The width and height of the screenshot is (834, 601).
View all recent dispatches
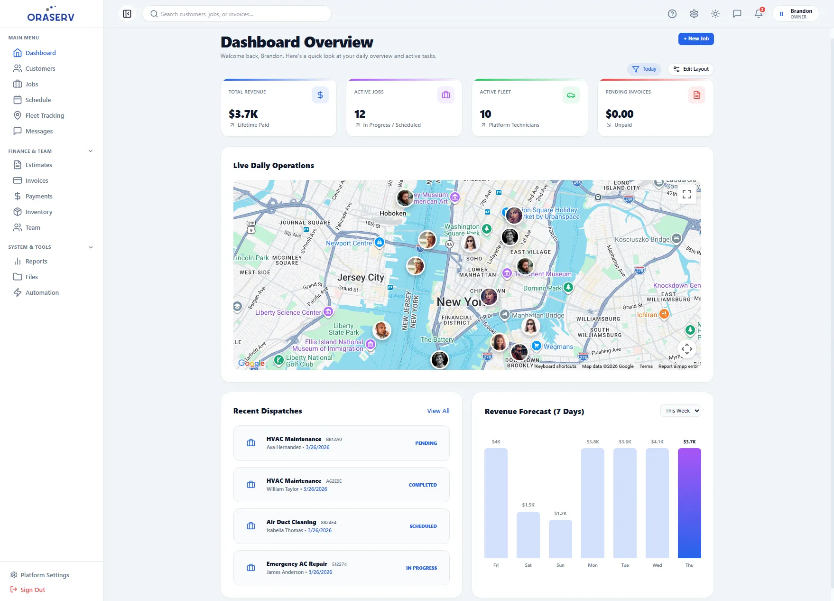click(x=437, y=411)
